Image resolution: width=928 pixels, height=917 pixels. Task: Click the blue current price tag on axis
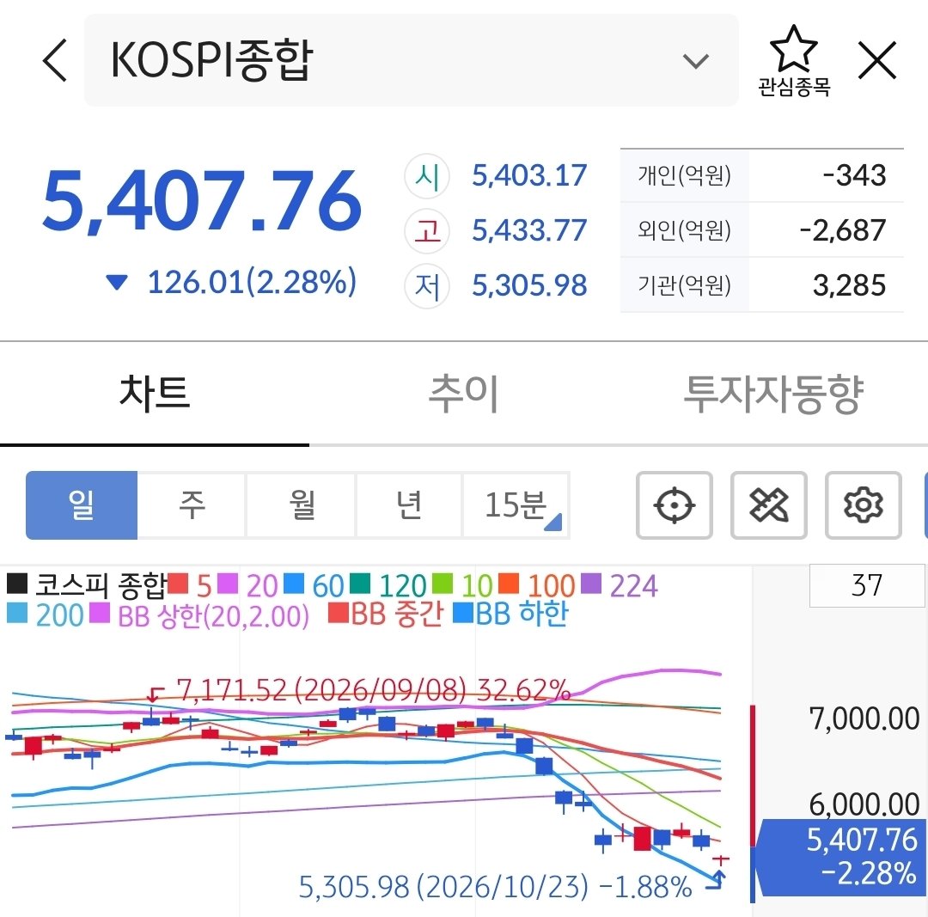841,857
